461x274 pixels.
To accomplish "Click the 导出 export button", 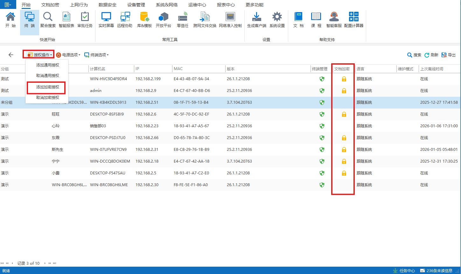I will [449, 55].
